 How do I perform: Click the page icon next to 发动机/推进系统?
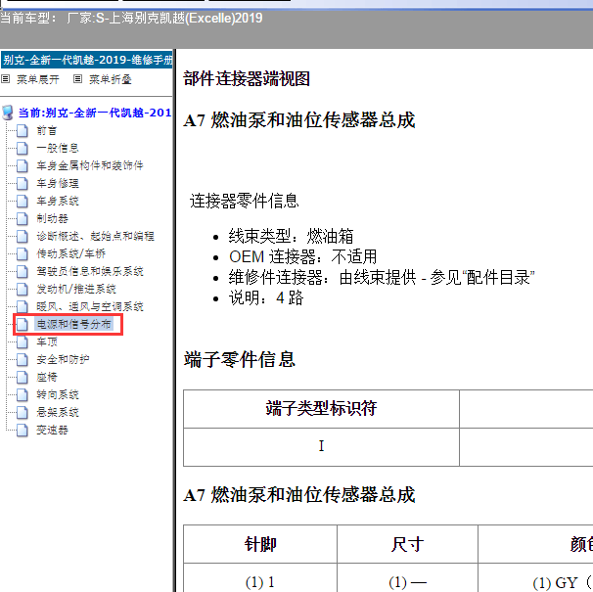pos(23,289)
